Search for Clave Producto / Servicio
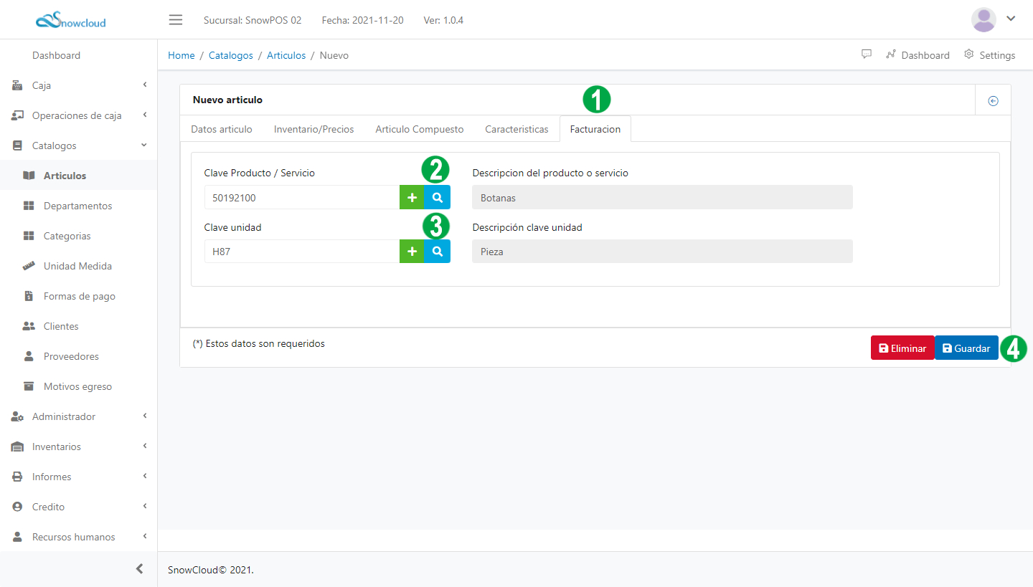The image size is (1033, 587). pos(438,197)
